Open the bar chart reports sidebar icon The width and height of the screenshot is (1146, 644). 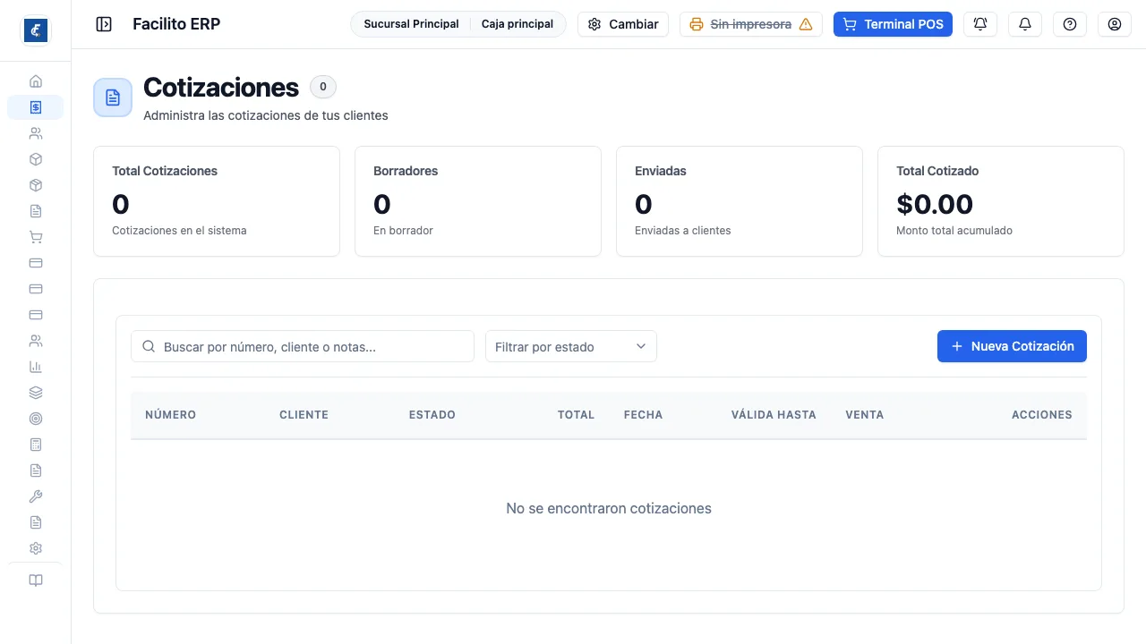click(x=36, y=367)
